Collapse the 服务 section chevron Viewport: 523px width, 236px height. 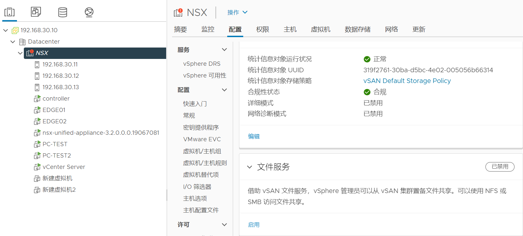pyautogui.click(x=224, y=50)
